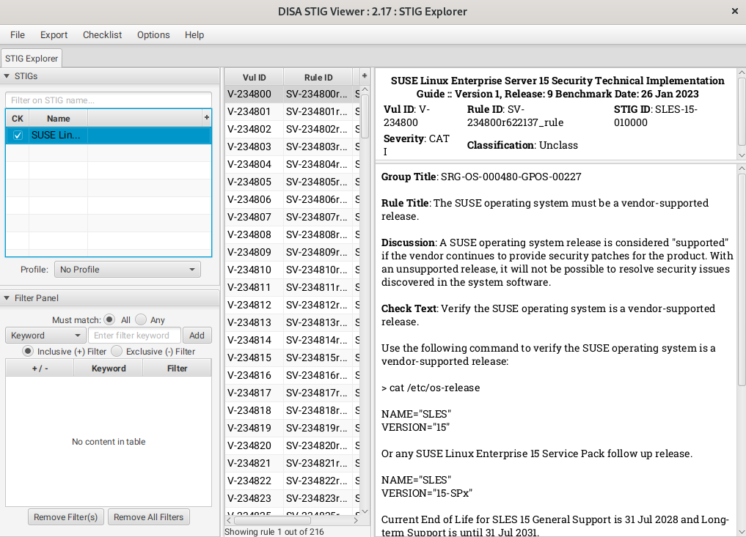Open the Profile dropdown showing No Profile
Viewport: 746px width, 537px height.
click(x=127, y=270)
